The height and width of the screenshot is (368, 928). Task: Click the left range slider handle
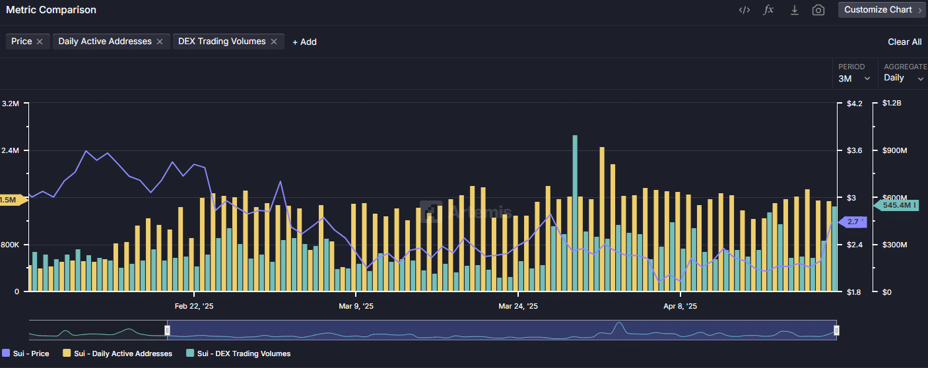pos(168,330)
